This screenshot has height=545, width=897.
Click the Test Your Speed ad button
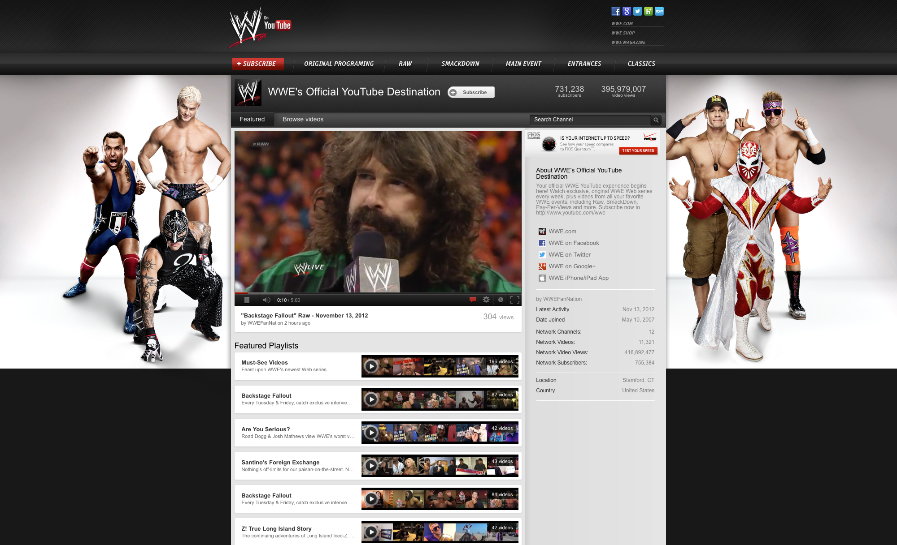point(638,151)
